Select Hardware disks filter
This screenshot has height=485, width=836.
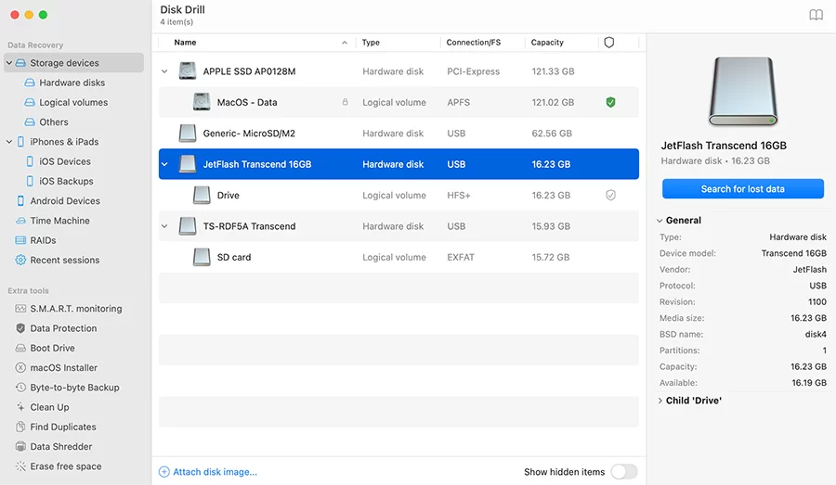click(65, 83)
